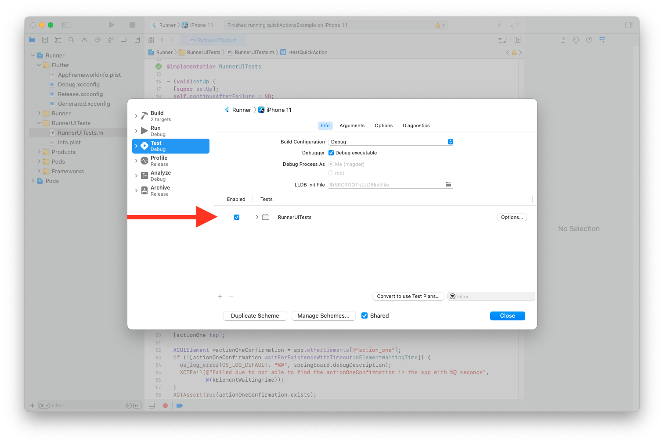The image size is (664, 444).
Task: Expand RunnerUITests in the Tests table
Action: [x=257, y=217]
